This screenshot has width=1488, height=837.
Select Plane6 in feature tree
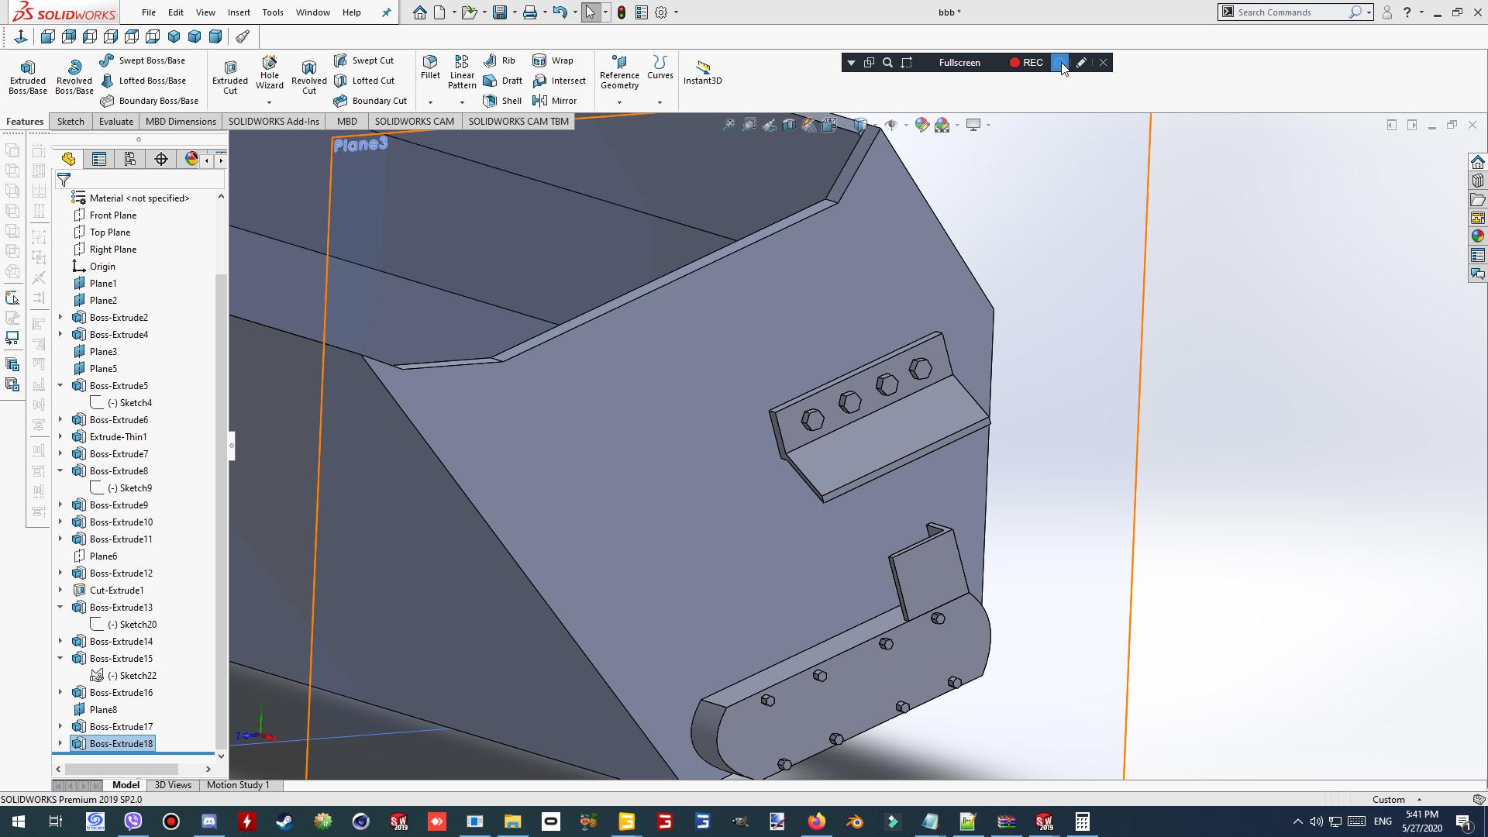[95, 556]
